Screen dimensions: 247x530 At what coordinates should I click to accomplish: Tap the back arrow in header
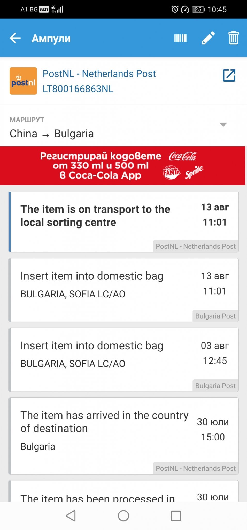[15, 38]
